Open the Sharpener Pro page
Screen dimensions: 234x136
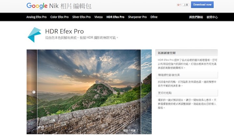click(137, 17)
